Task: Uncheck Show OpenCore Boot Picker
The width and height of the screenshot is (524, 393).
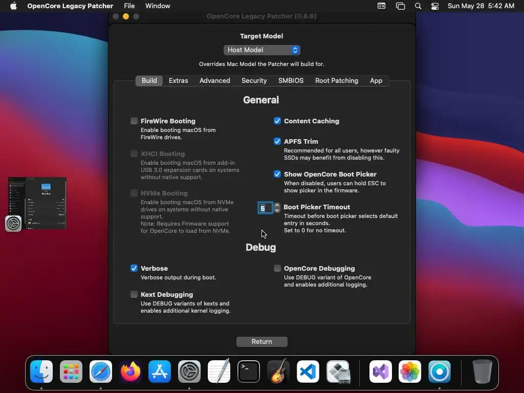Action: point(277,174)
